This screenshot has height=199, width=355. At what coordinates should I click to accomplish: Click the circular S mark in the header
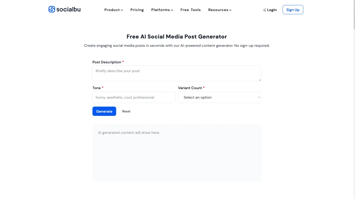point(51,9)
